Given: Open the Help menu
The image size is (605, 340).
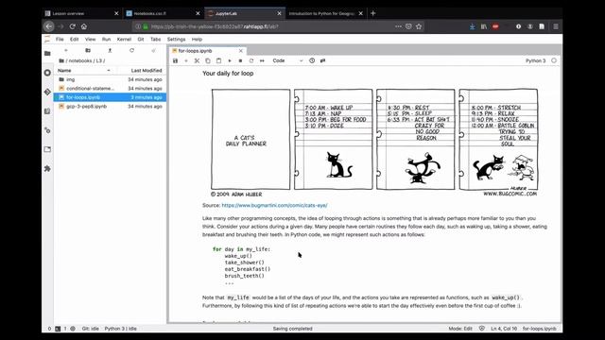Looking at the screenshot, I should click(198, 39).
